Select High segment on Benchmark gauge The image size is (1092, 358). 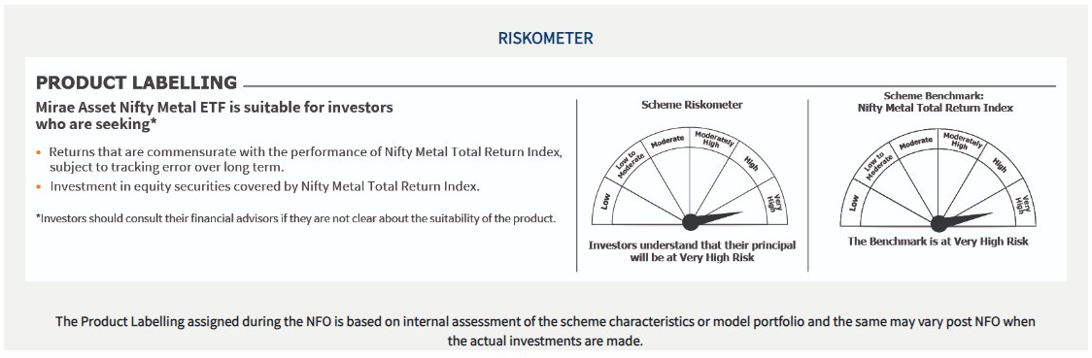pyautogui.click(x=1000, y=166)
